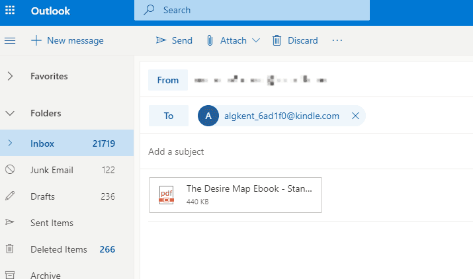Click the Drafts pencil icon
The width and height of the screenshot is (473, 279).
tap(10, 196)
